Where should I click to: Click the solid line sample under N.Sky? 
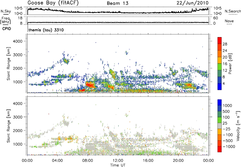click(x=6, y=14)
